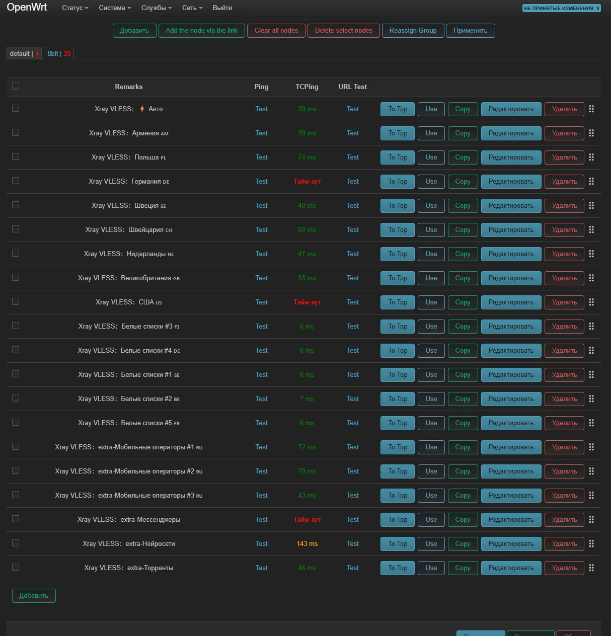The image size is (611, 636).
Task: Grab the drag handle for the США row
Action: click(591, 302)
